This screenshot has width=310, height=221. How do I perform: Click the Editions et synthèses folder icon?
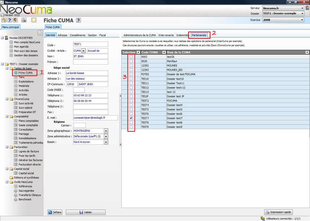click(11, 178)
